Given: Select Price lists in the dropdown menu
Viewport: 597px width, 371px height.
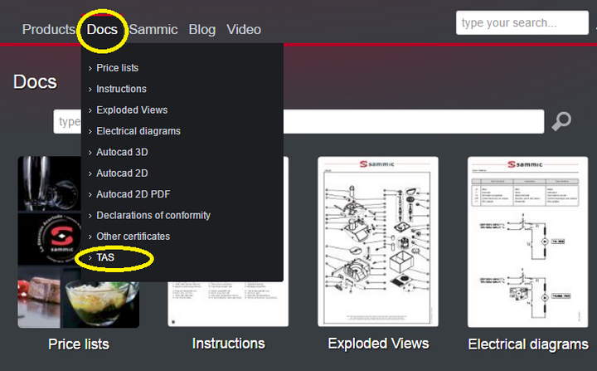Looking at the screenshot, I should [117, 68].
